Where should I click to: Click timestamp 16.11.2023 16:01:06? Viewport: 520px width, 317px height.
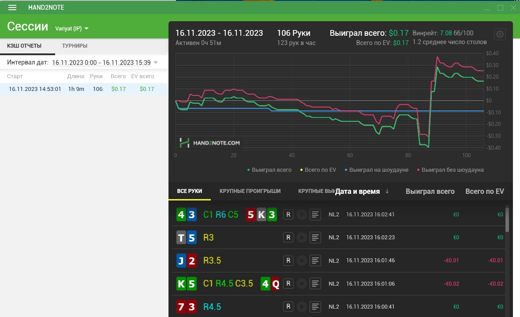370,283
